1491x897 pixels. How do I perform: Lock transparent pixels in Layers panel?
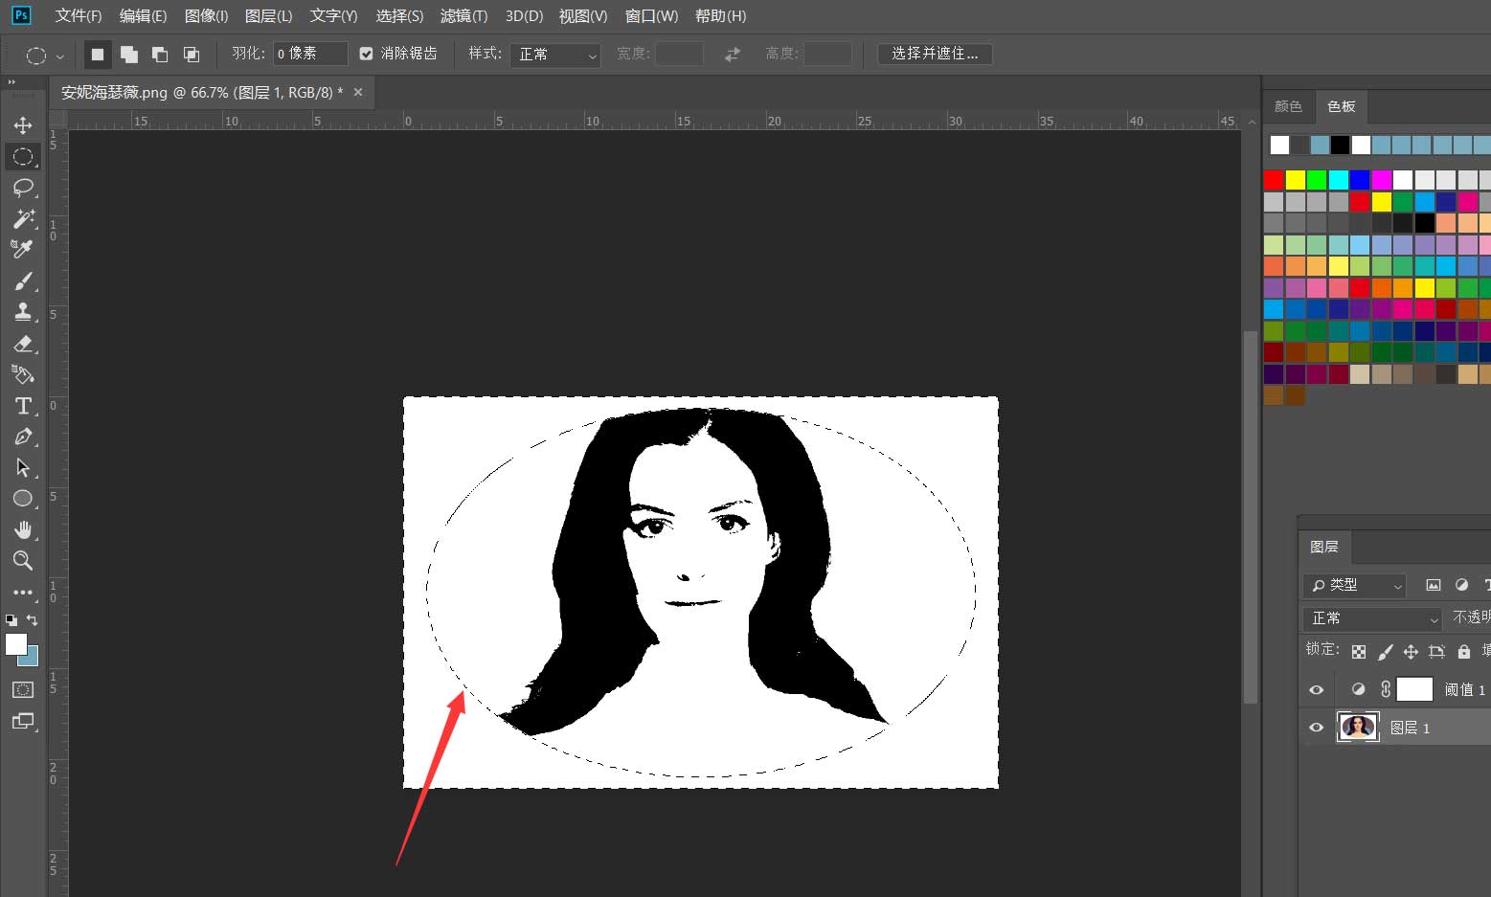(x=1359, y=652)
